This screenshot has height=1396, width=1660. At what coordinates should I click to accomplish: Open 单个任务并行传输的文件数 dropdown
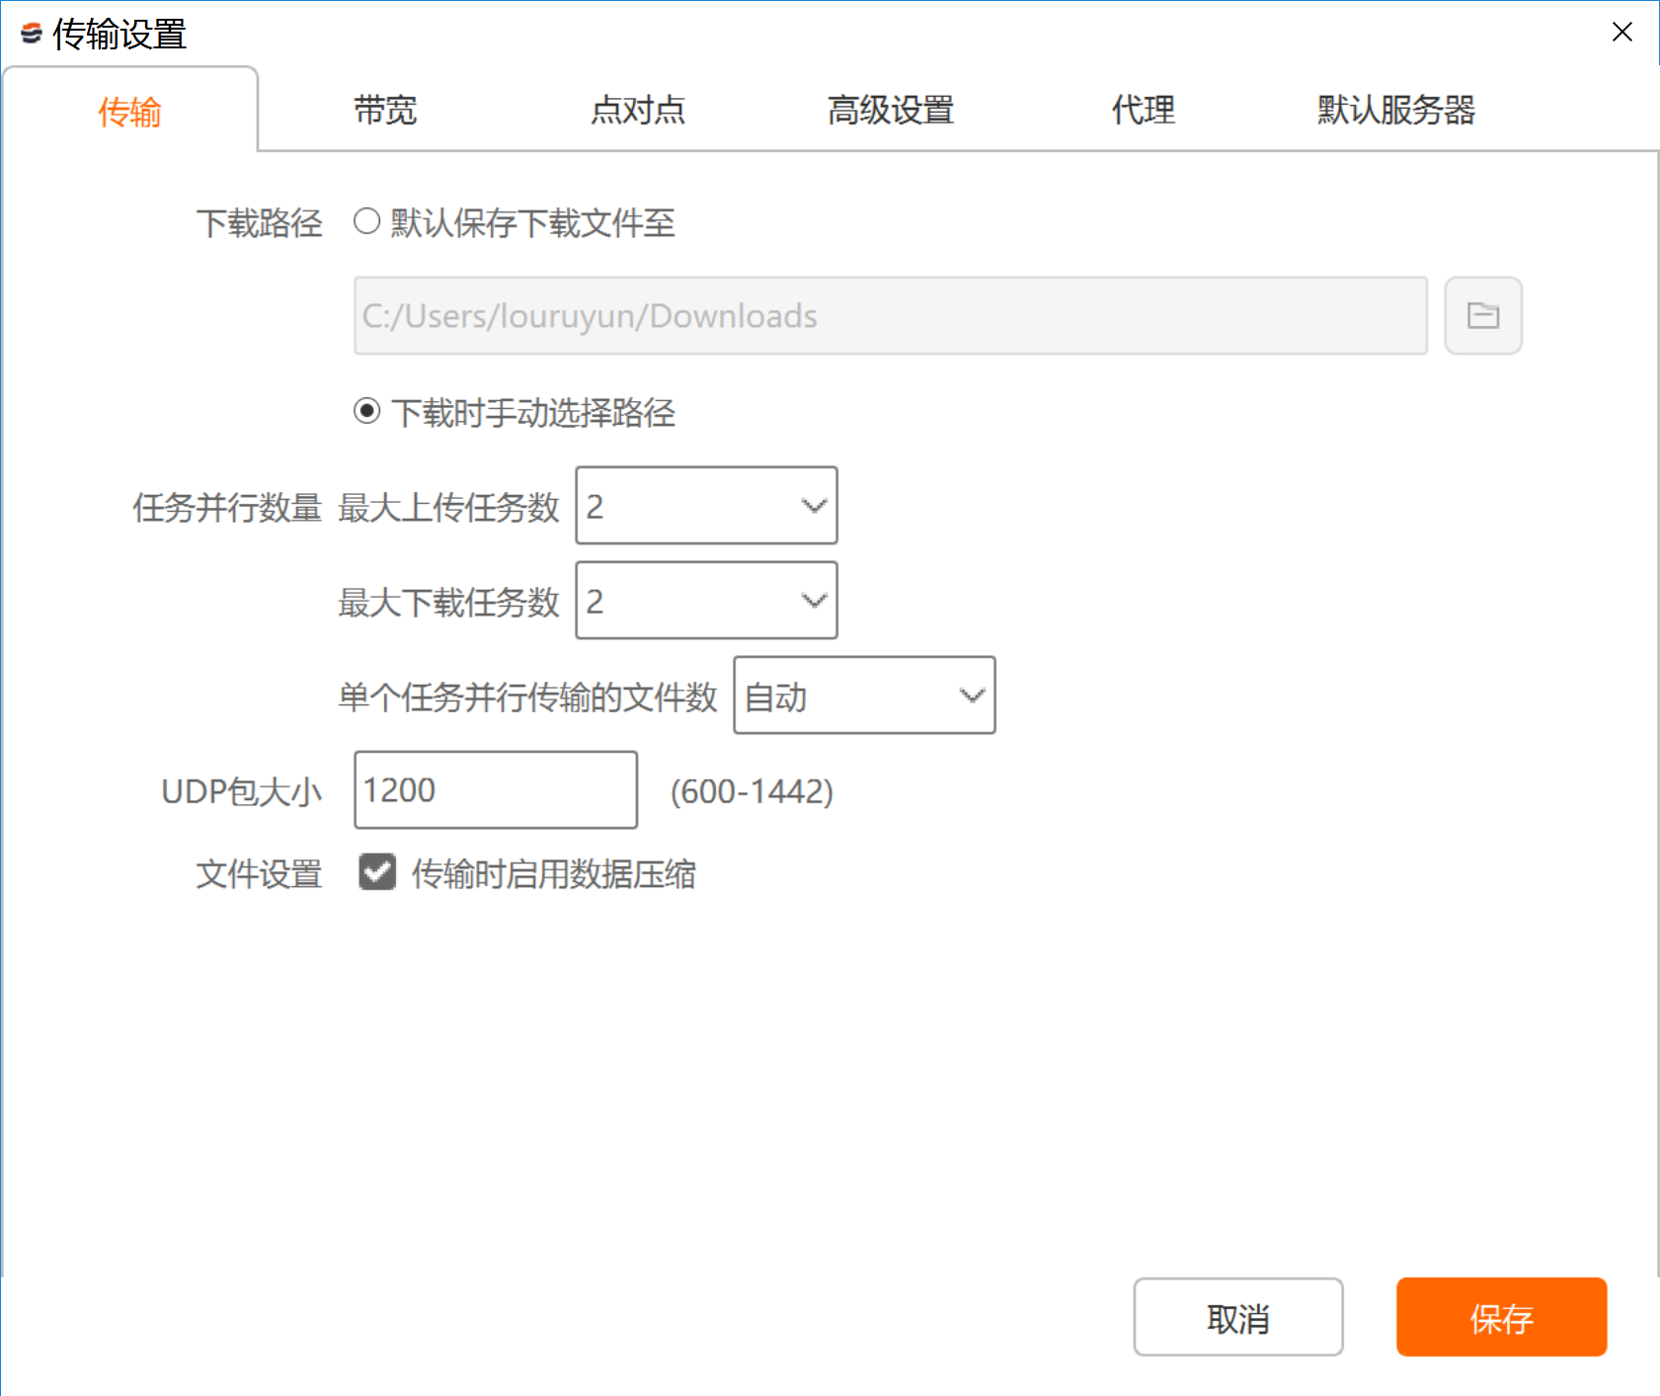[x=864, y=695]
